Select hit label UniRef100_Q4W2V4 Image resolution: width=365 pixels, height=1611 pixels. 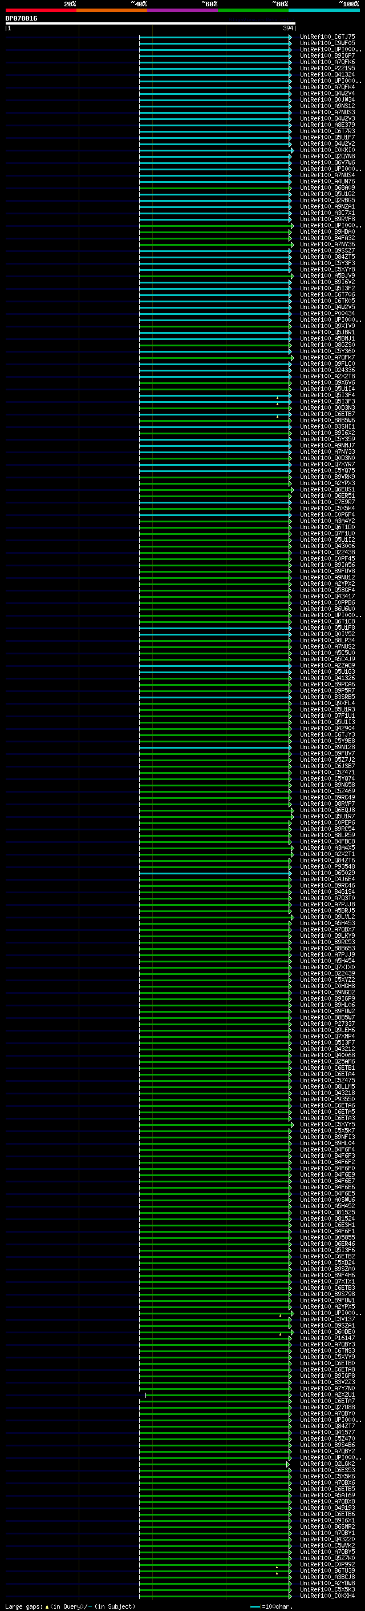tap(327, 93)
